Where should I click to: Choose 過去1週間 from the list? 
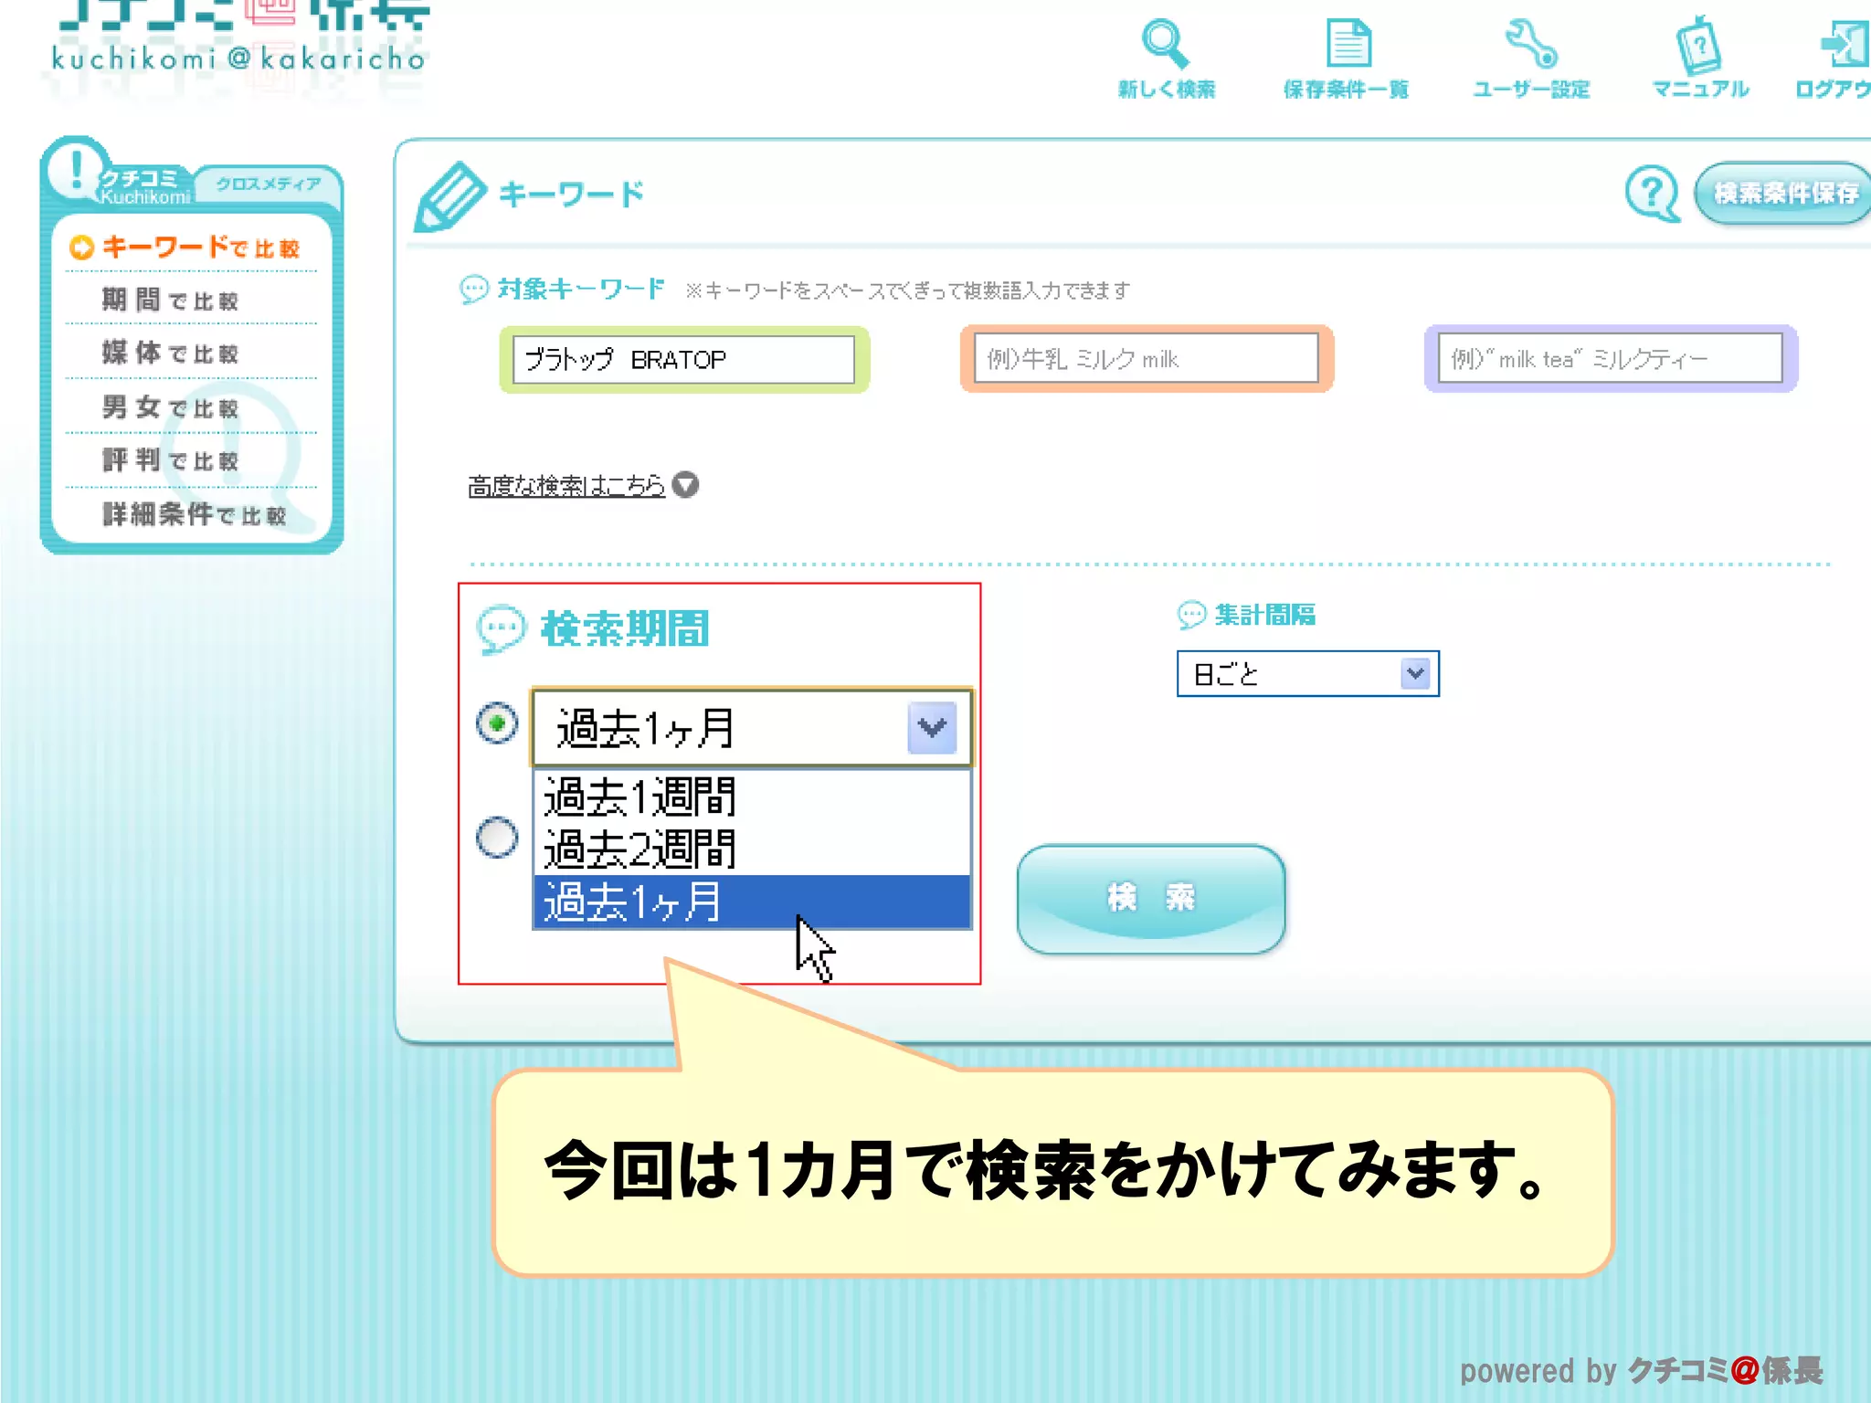[752, 796]
